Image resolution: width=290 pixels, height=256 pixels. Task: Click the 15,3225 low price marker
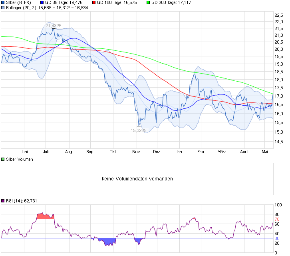click(139, 130)
